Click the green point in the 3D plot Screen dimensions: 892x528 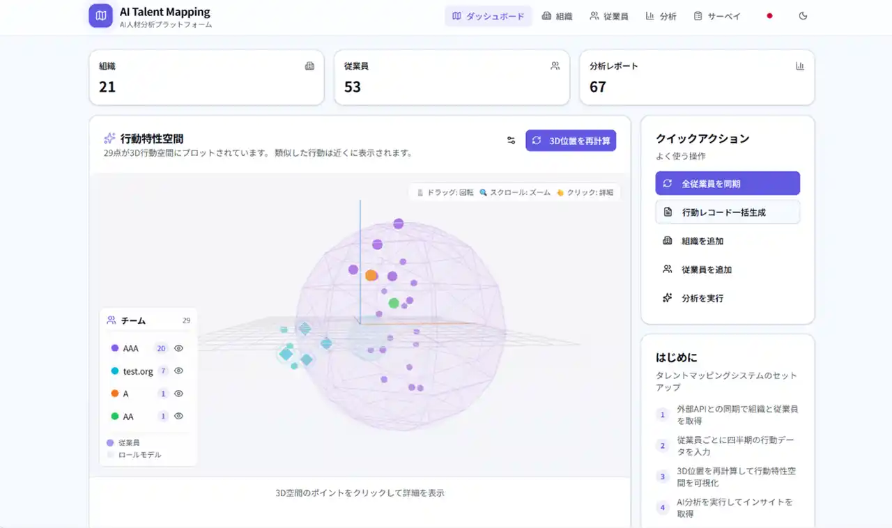tap(394, 303)
